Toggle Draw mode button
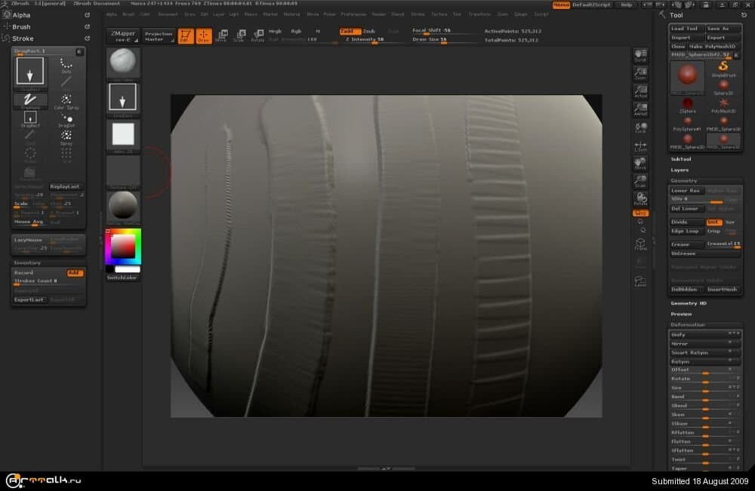This screenshot has height=491, width=755. point(204,35)
